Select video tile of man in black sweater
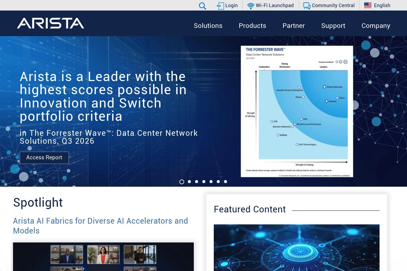This screenshot has height=271, width=407. click(x=140, y=255)
